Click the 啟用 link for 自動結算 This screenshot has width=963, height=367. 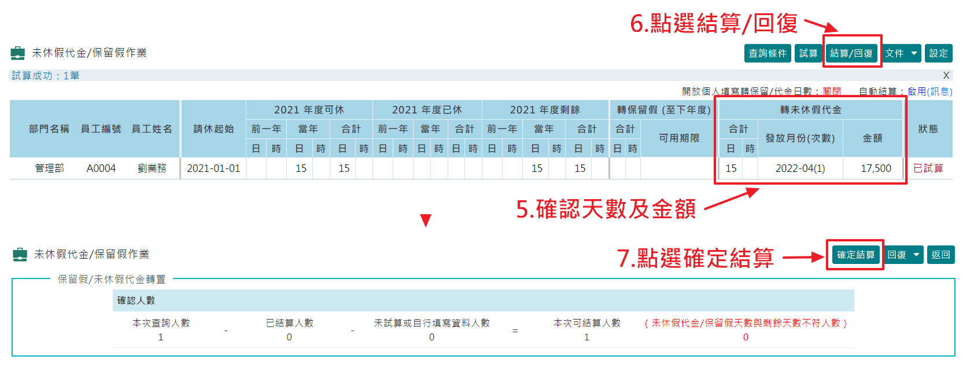tap(917, 91)
